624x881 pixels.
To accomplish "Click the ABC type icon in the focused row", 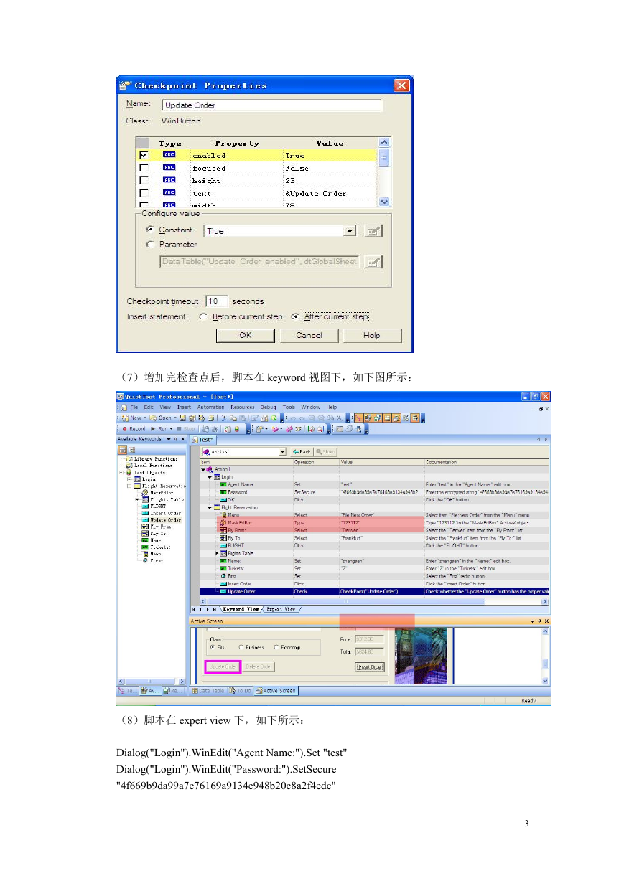I will pos(169,167).
